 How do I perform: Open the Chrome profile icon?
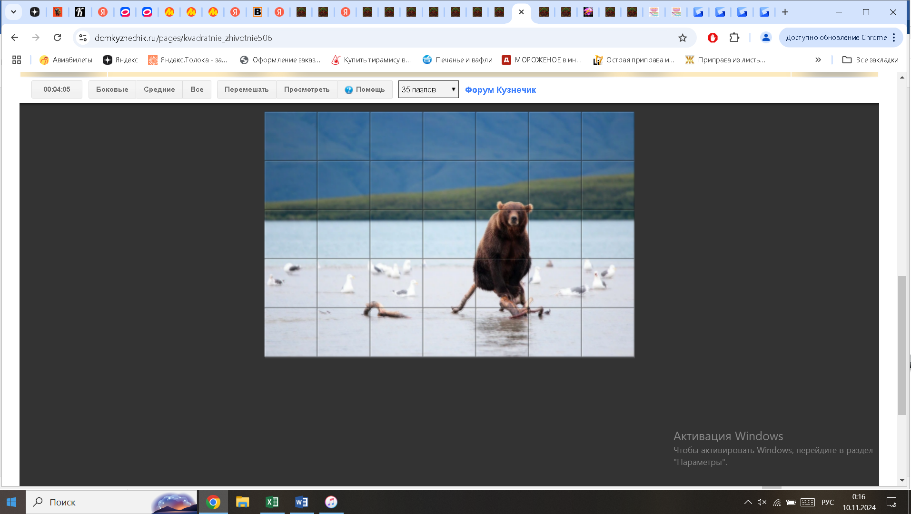[766, 38]
